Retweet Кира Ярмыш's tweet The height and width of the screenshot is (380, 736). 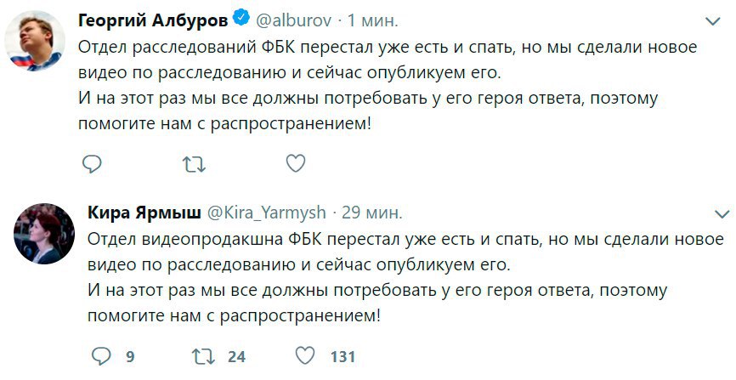[x=202, y=356]
